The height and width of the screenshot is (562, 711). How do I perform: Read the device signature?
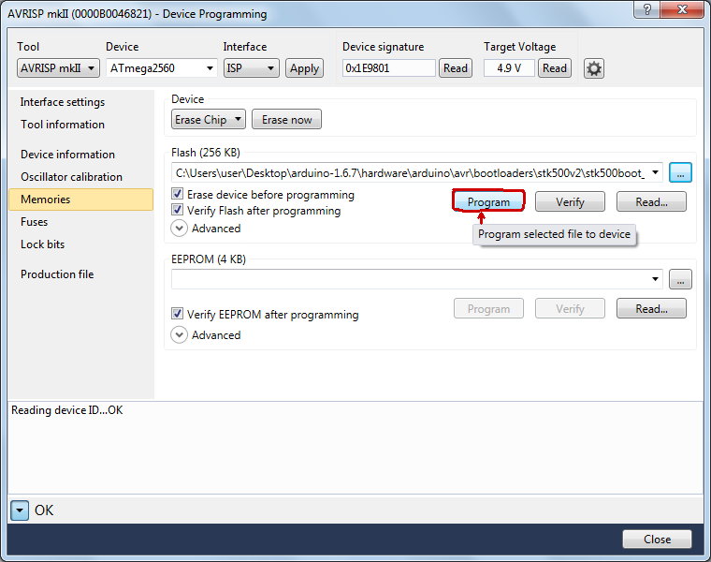[x=456, y=68]
